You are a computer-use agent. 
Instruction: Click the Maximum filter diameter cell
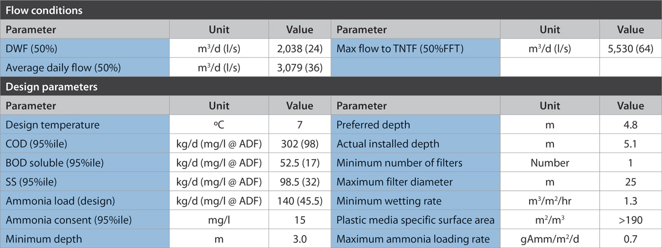click(415, 182)
